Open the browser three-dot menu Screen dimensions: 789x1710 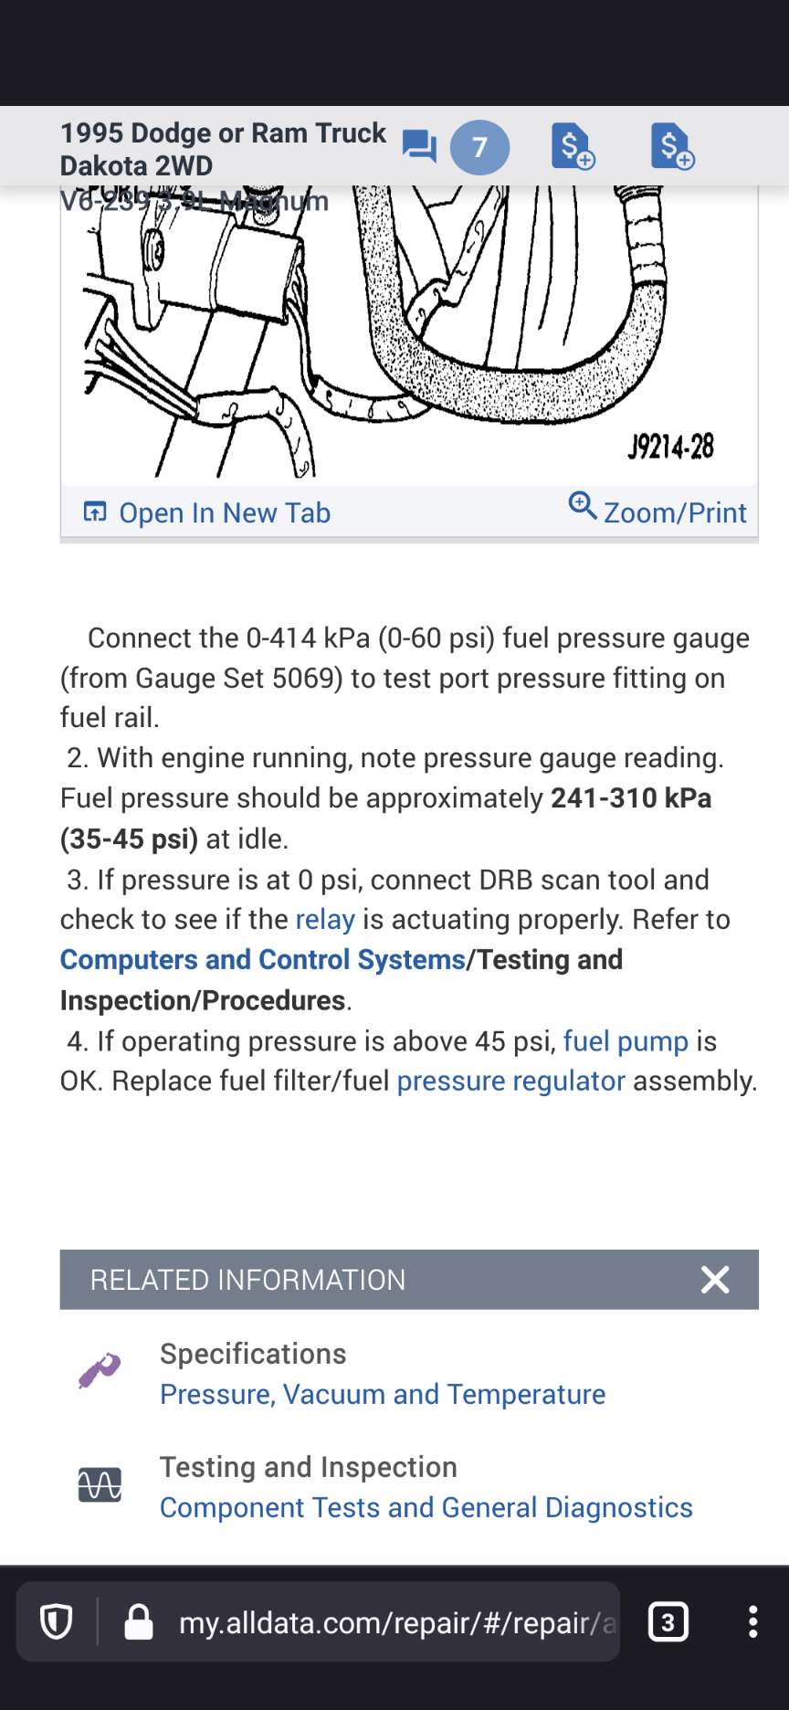[x=752, y=1621]
